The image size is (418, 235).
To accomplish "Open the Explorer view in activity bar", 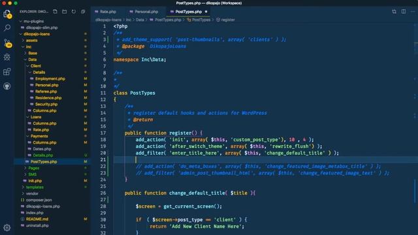I will (7, 14).
